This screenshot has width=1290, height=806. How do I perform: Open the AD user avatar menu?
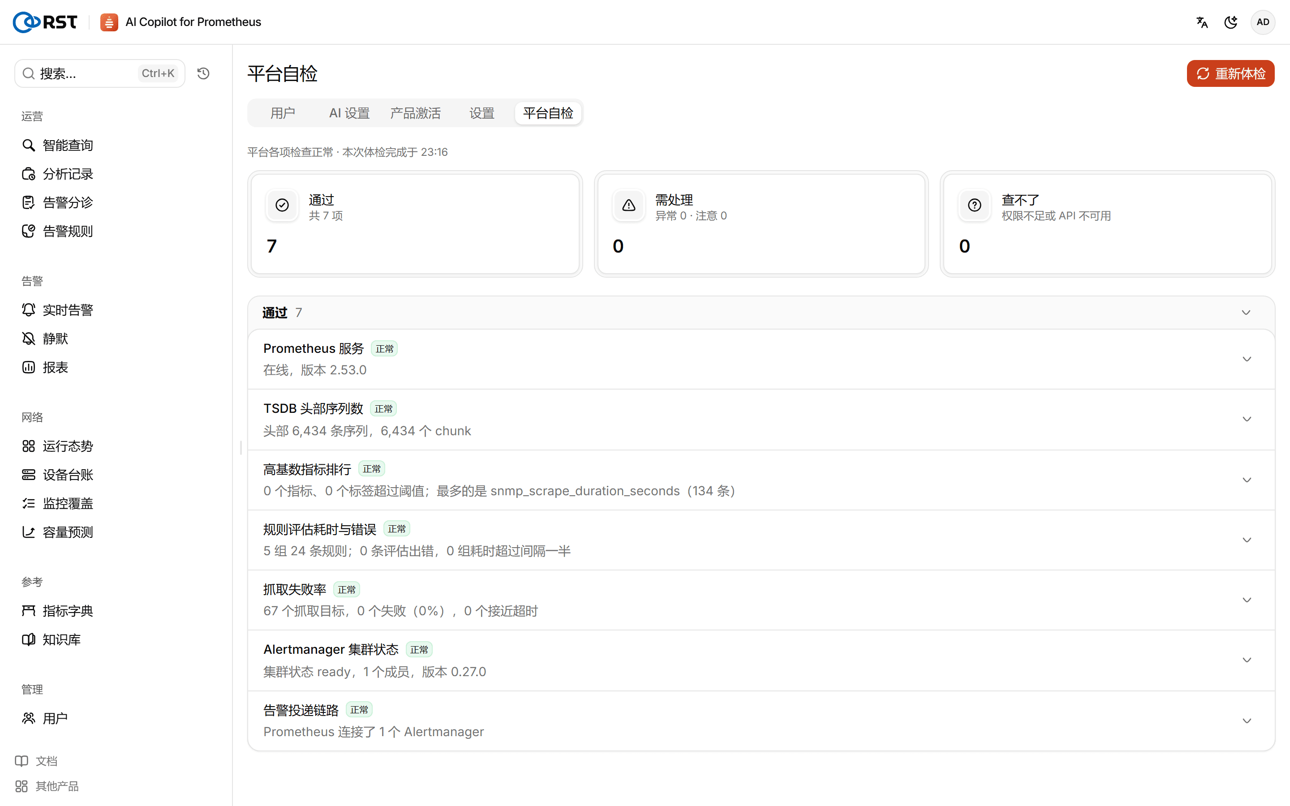(x=1262, y=22)
